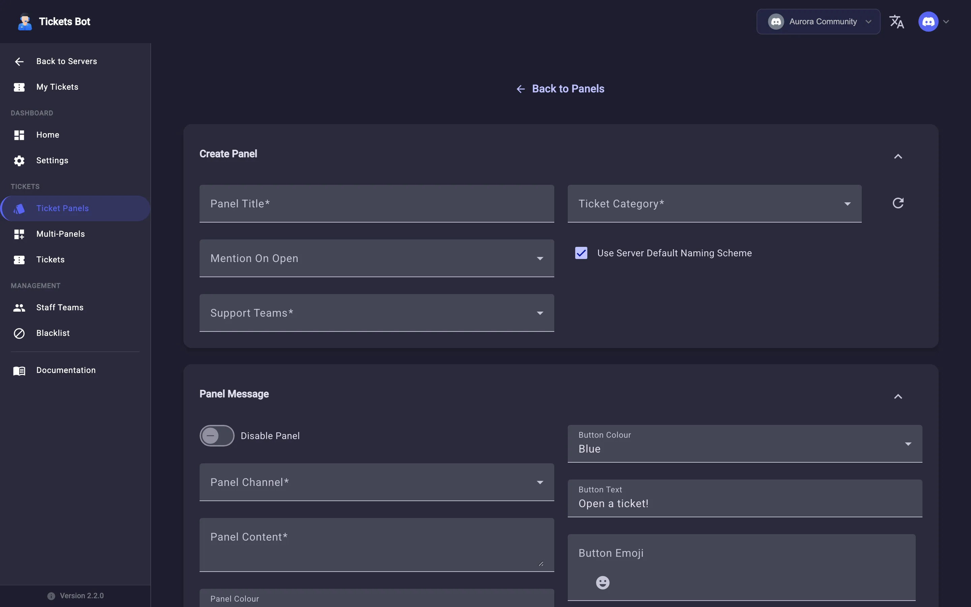Collapse the Panel Message section
Screen dimensions: 971x607
898,396
